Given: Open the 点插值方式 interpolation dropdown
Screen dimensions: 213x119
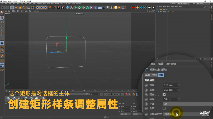Looking at the screenshot, I should (188, 114).
